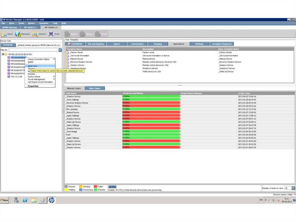Screen dimensions: 296x222
Task: Click the green Finished legend swatch
Action: (x=95, y=190)
